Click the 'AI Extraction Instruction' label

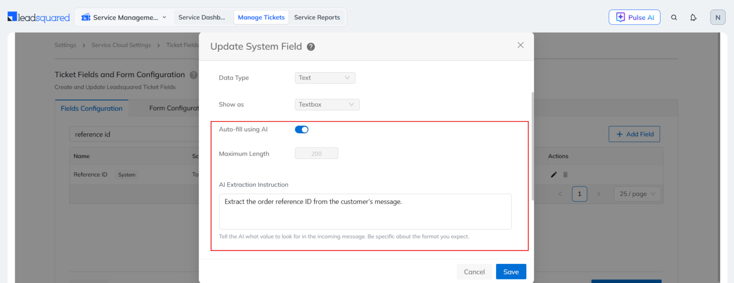coord(253,185)
